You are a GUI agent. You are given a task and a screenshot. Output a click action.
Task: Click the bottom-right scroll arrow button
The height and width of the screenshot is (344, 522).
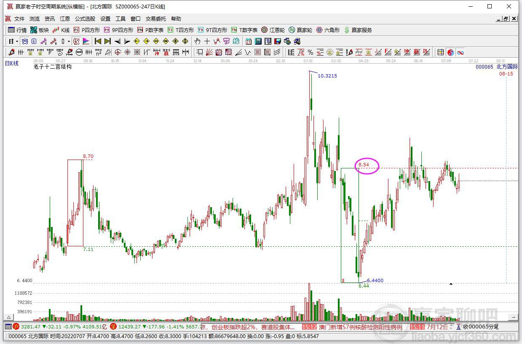click(x=514, y=317)
